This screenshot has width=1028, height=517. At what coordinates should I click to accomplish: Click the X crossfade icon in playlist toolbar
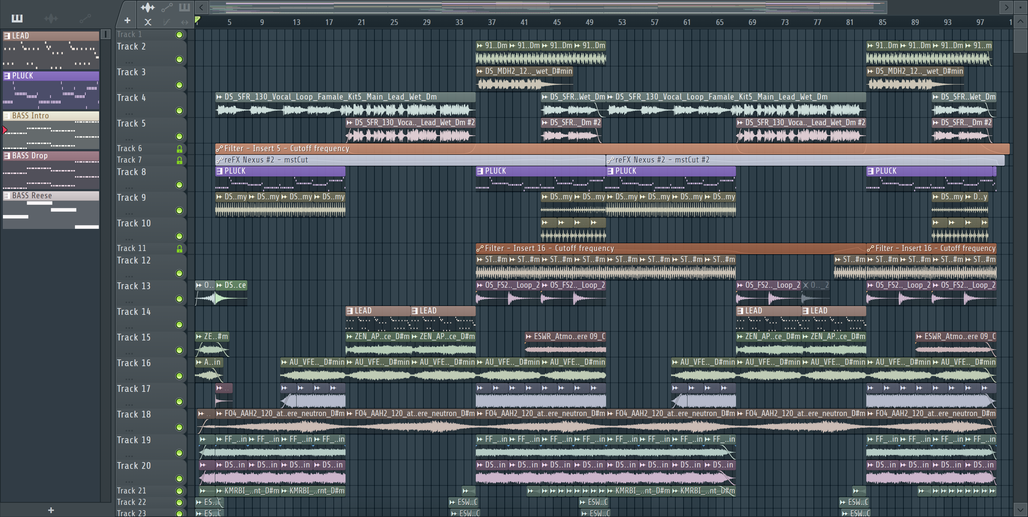pos(148,22)
